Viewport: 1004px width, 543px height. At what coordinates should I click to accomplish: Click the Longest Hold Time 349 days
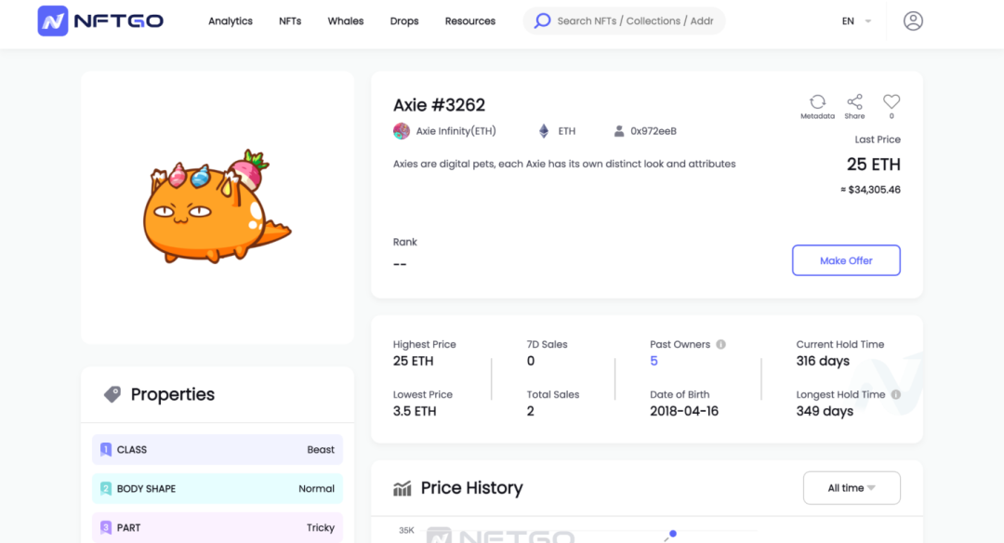click(x=825, y=411)
